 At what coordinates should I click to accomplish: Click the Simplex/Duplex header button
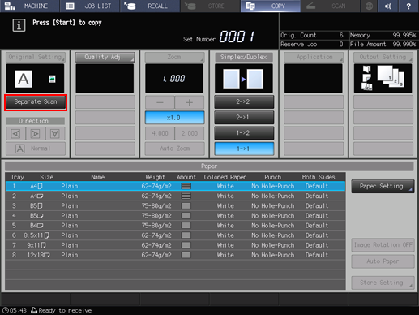pos(244,57)
